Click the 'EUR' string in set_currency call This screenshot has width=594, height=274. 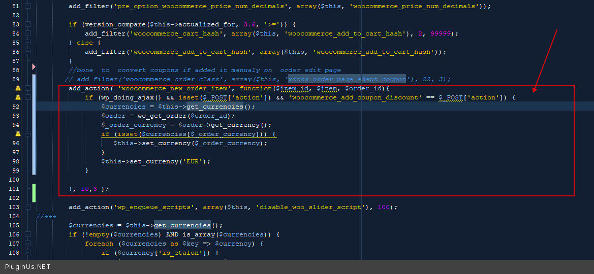(196, 161)
